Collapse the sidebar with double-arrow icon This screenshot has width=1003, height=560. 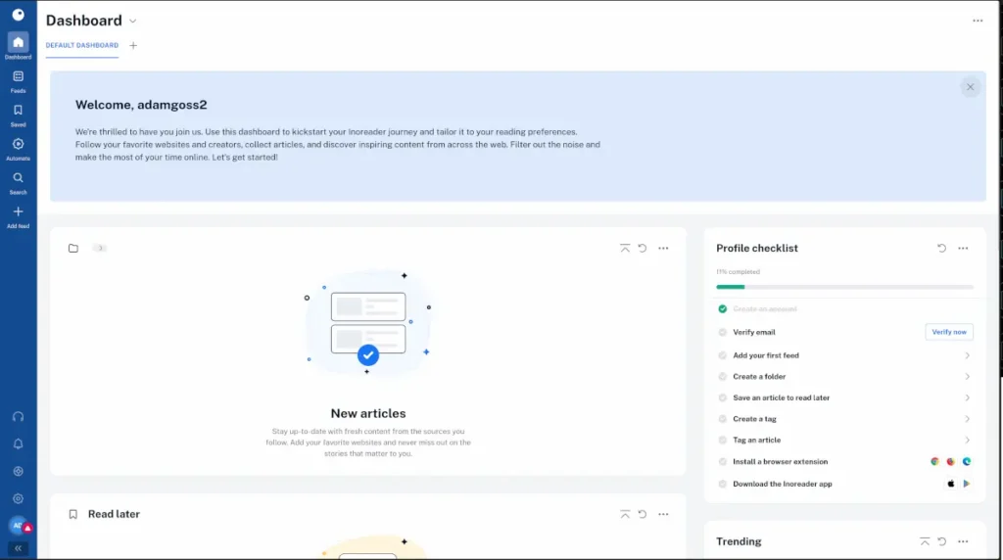click(x=18, y=548)
